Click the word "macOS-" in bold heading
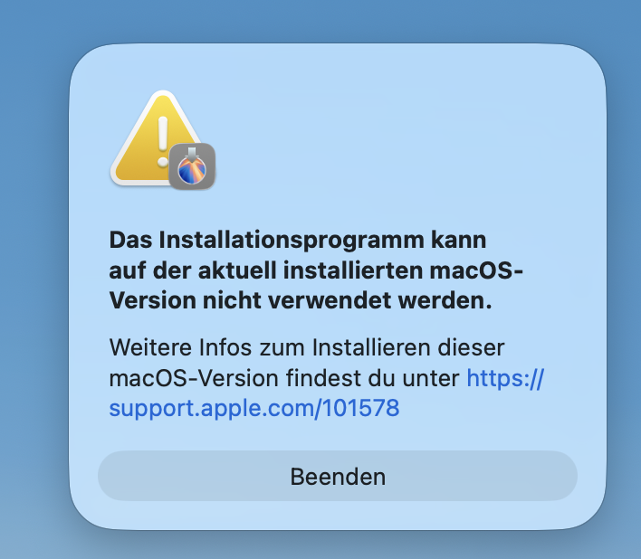The image size is (641, 559). pyautogui.click(x=476, y=270)
